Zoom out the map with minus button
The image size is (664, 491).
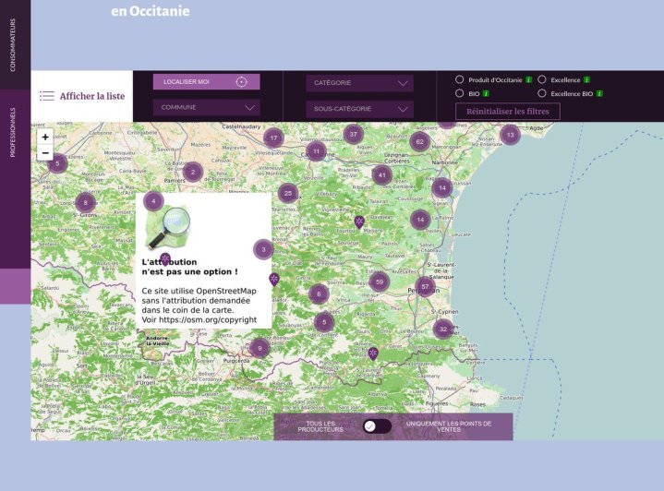click(45, 153)
